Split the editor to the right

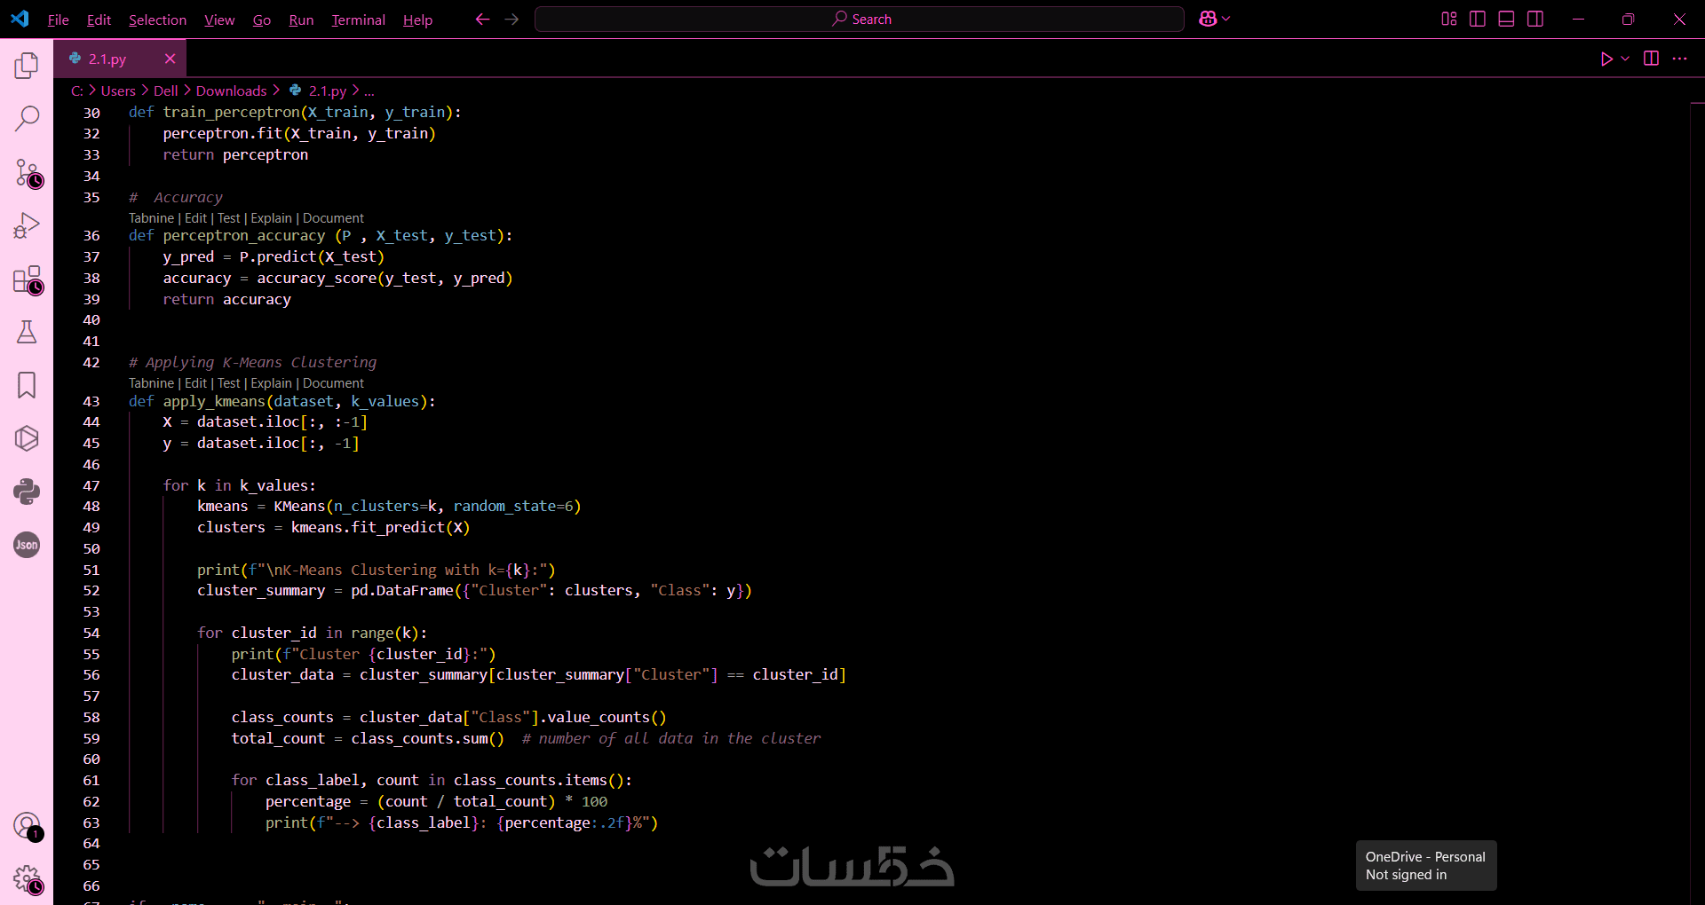pyautogui.click(x=1651, y=59)
